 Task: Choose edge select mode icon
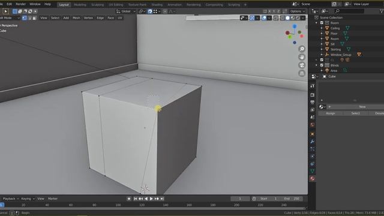29,18
